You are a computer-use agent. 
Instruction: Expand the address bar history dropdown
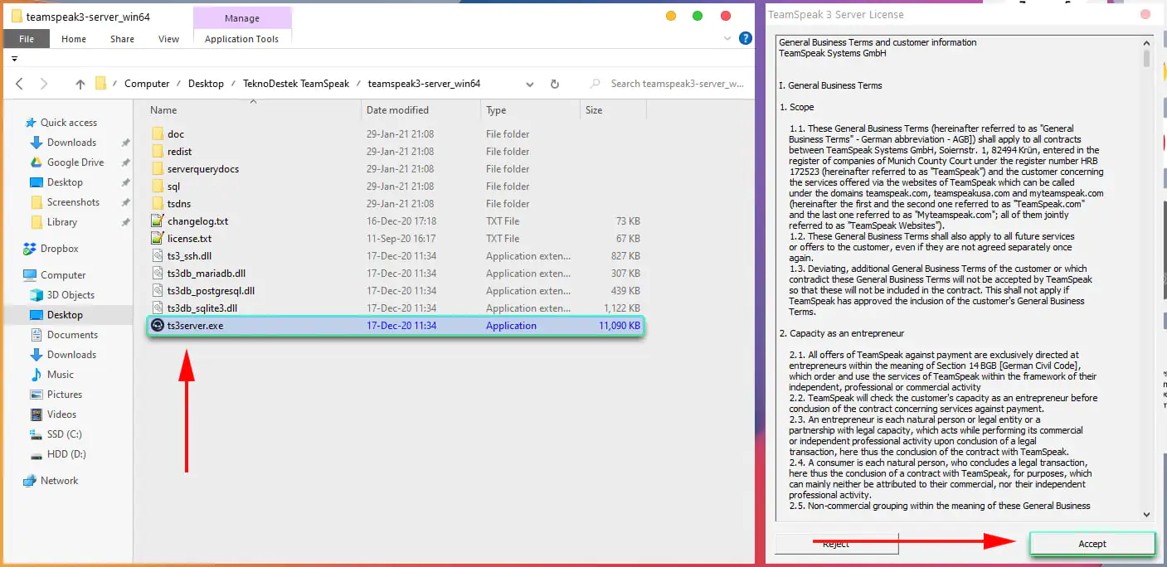[530, 84]
